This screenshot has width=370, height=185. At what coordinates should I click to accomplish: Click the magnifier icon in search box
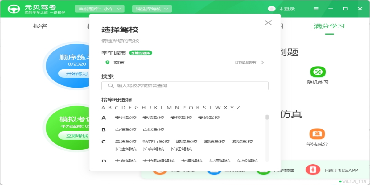tap(111, 86)
